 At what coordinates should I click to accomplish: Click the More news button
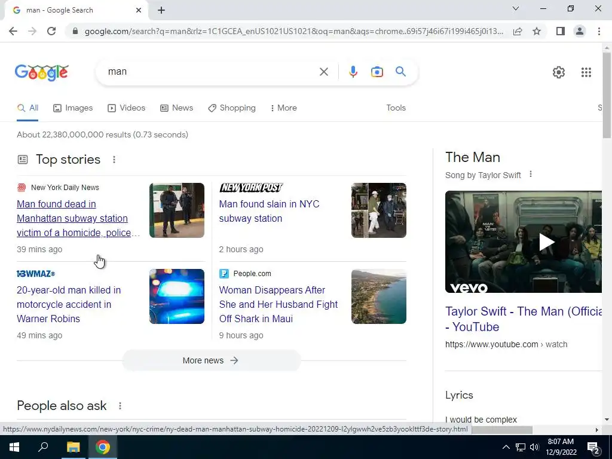coord(212,360)
